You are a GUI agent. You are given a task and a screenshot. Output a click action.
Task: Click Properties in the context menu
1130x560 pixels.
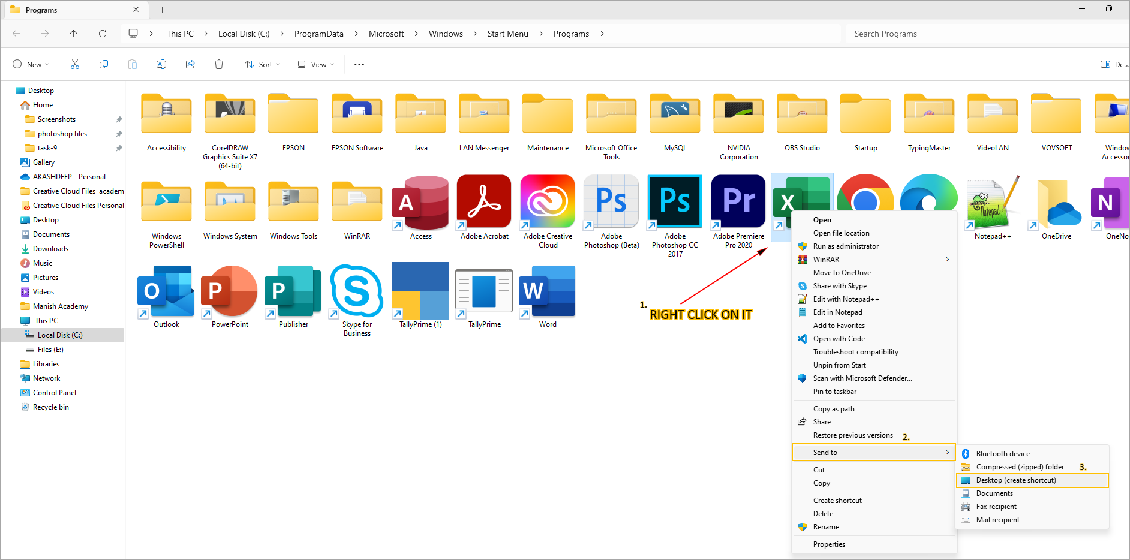coord(829,544)
